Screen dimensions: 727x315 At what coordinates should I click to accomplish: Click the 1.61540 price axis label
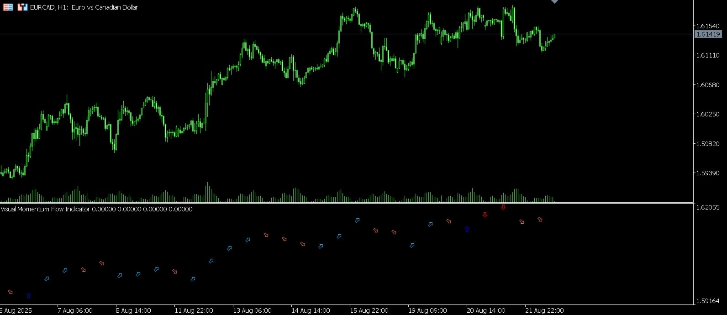pyautogui.click(x=708, y=26)
